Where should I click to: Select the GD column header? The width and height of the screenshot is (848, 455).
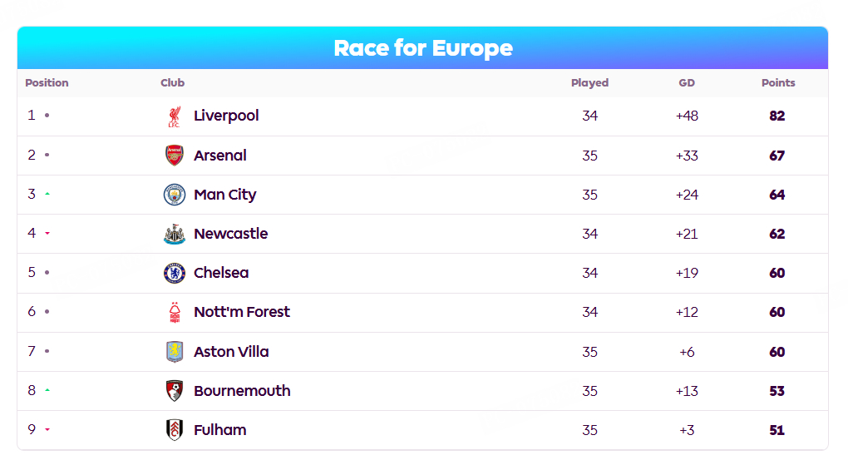(x=687, y=83)
